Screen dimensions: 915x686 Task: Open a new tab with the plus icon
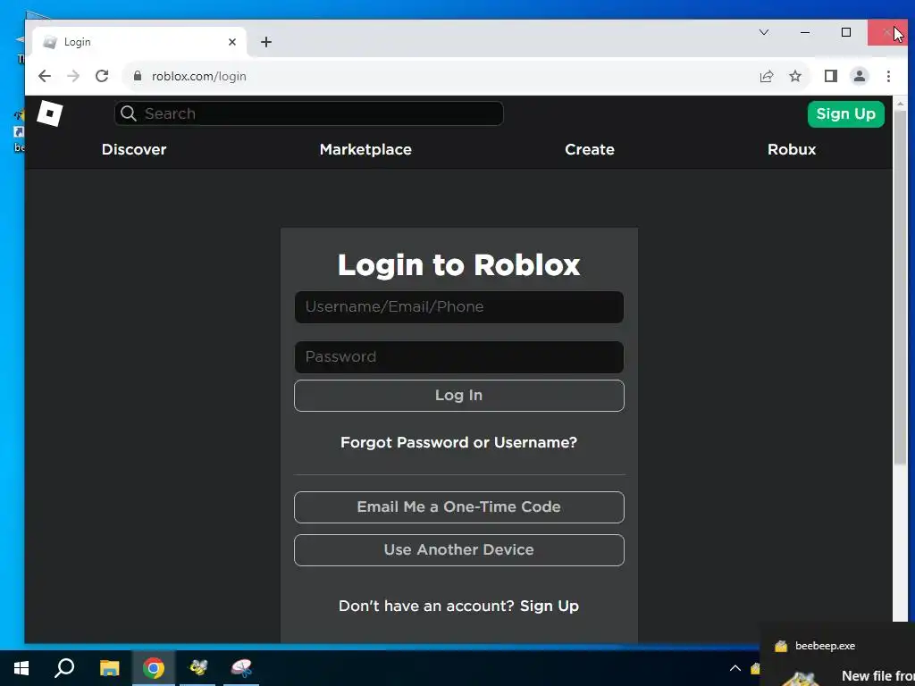click(266, 42)
